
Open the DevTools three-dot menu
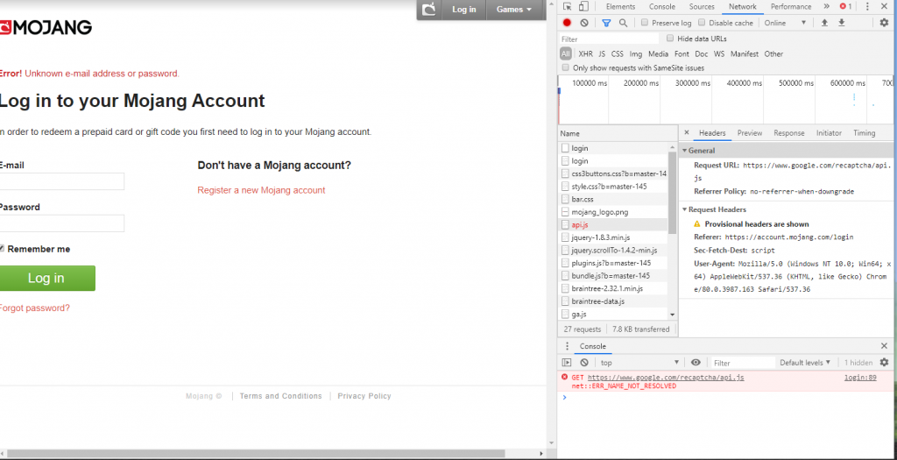[x=867, y=7]
